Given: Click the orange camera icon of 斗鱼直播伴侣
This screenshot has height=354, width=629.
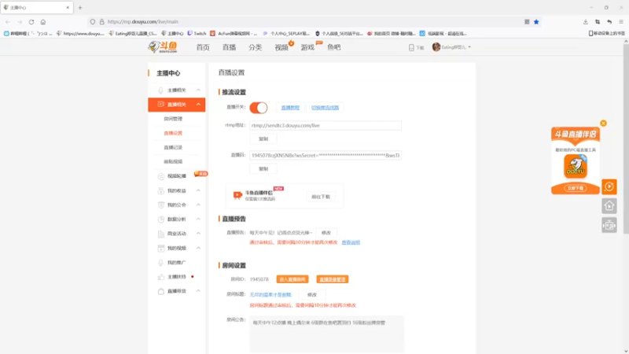Looking at the screenshot, I should (237, 195).
